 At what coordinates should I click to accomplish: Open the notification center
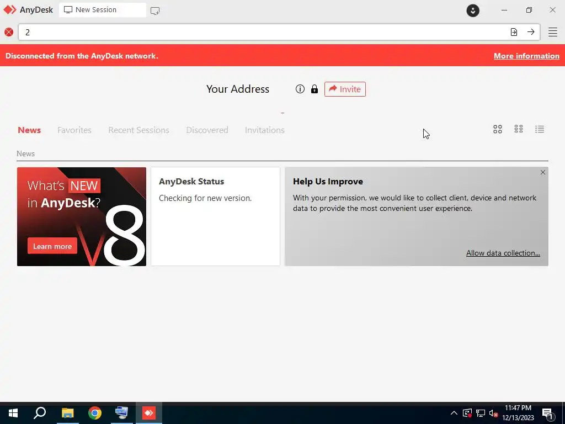point(548,414)
